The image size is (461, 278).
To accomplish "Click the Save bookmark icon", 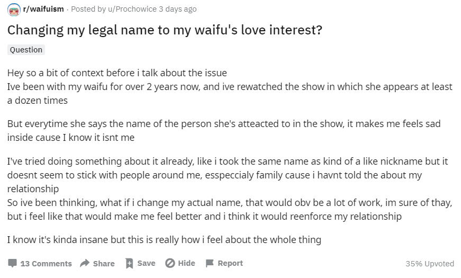I will [129, 263].
